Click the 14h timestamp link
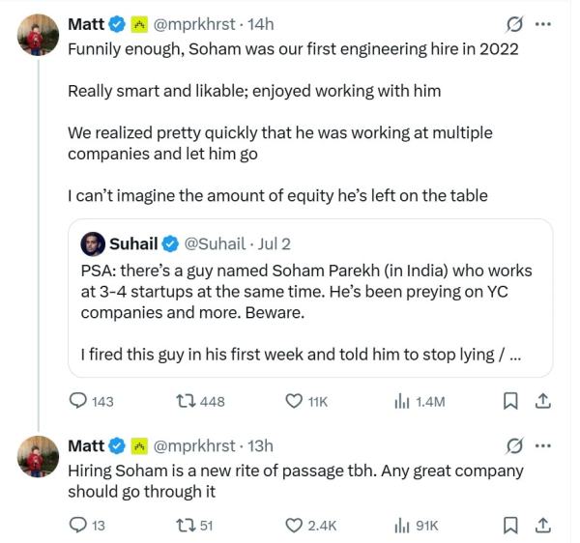580x543 pixels. [260, 24]
